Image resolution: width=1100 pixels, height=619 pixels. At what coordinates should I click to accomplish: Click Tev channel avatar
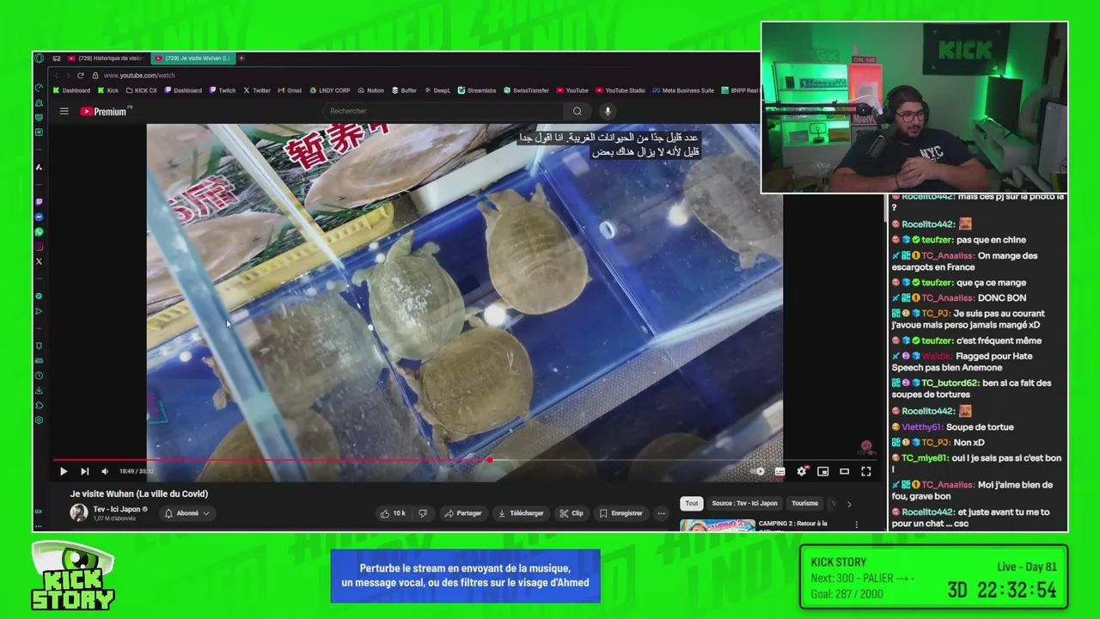79,513
